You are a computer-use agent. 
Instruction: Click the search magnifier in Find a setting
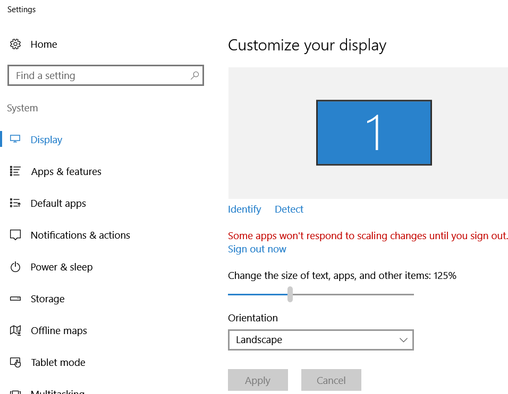point(194,75)
